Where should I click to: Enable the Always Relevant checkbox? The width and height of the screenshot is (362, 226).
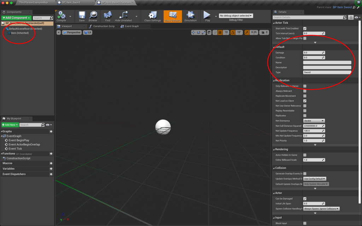305,91
